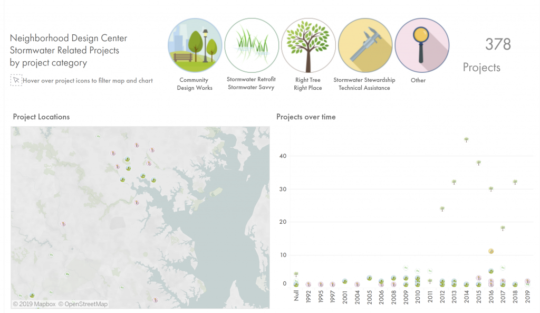Select the 2015 tree marker near 38 projects

pyautogui.click(x=479, y=163)
